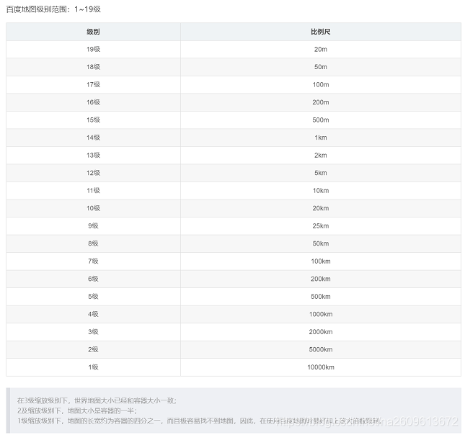Select the '1km' scale cell
This screenshot has height=435, width=465.
coord(321,138)
